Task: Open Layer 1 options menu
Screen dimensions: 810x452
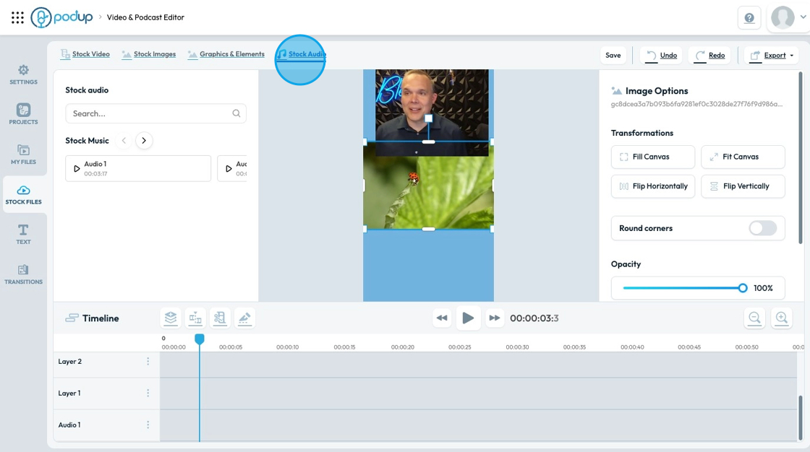Action: coord(148,394)
